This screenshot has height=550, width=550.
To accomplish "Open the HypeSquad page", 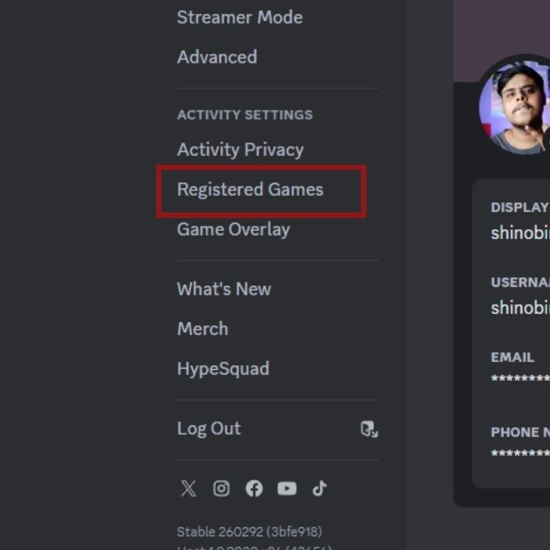I will [x=222, y=368].
